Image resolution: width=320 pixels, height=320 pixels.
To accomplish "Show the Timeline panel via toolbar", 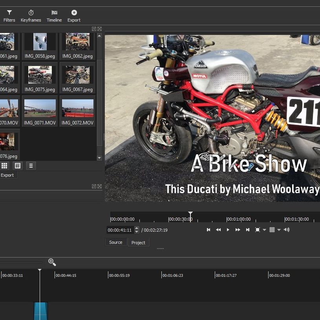I will 54,16.
